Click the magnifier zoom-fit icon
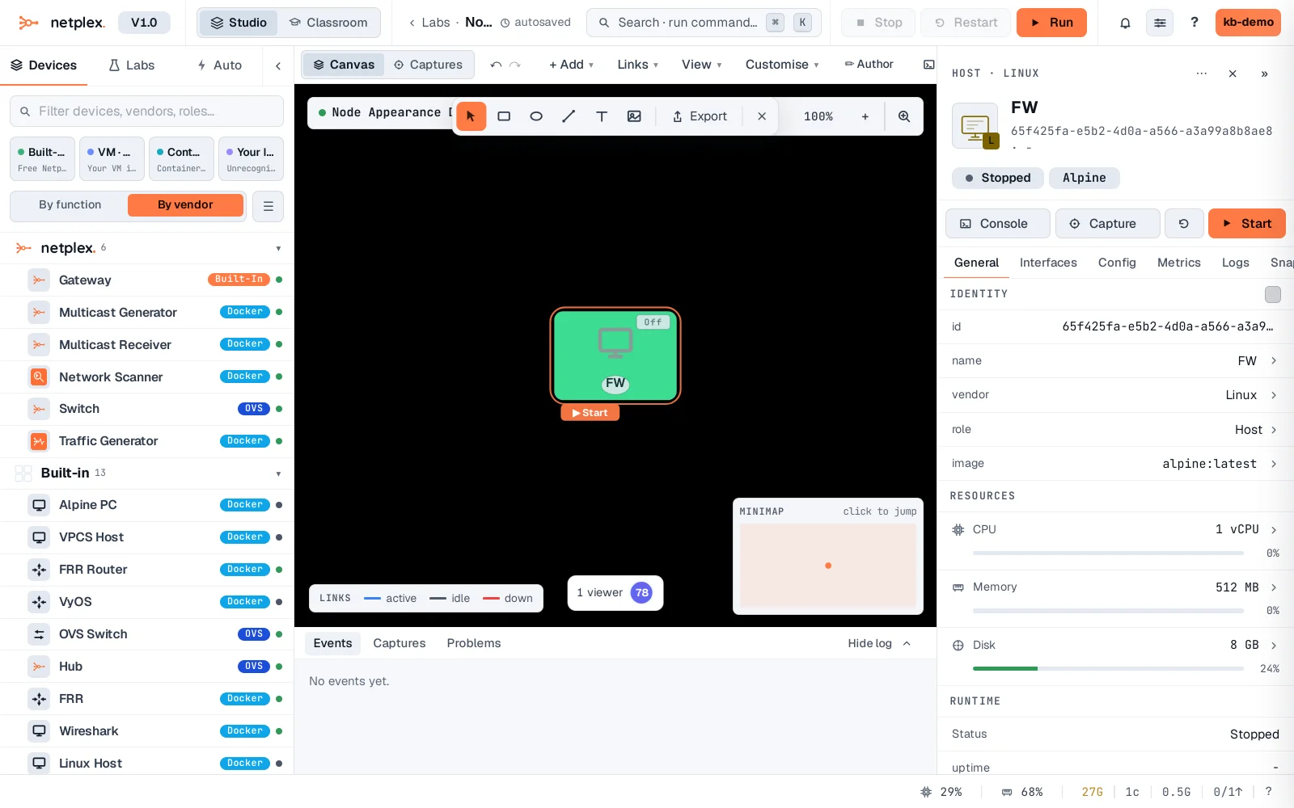Viewport: 1294px width, 808px height. coord(904,116)
